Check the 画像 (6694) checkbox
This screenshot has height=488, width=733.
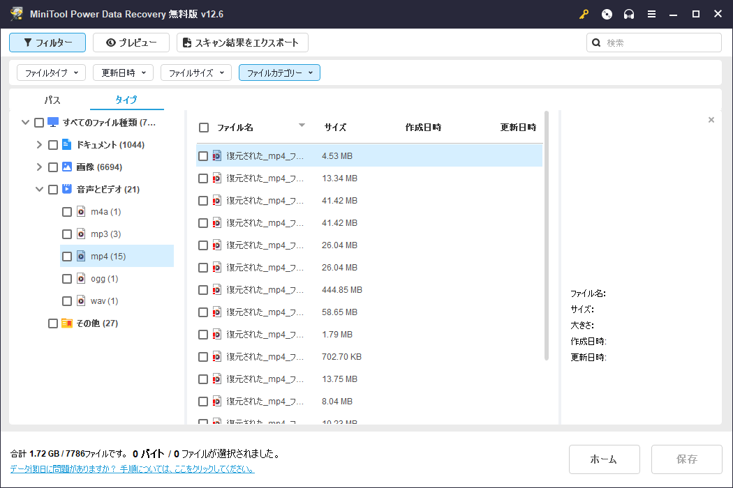(53, 167)
